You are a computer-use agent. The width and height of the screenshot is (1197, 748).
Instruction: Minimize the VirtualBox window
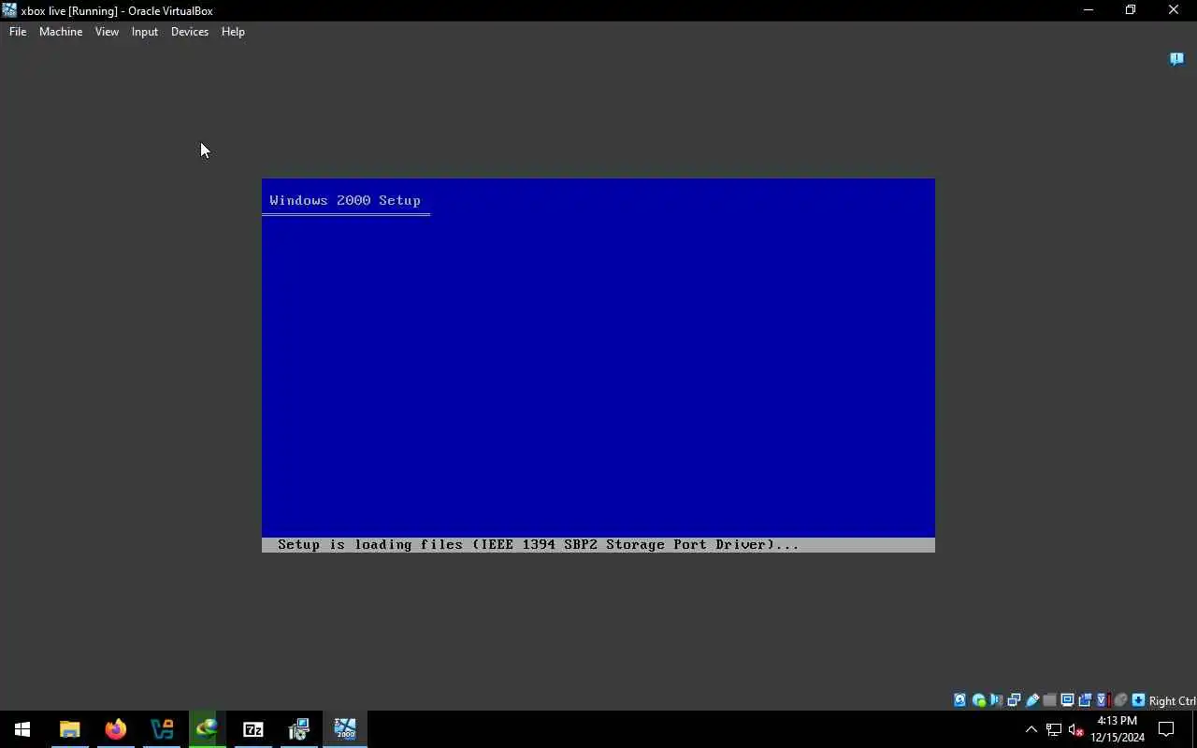click(1088, 10)
